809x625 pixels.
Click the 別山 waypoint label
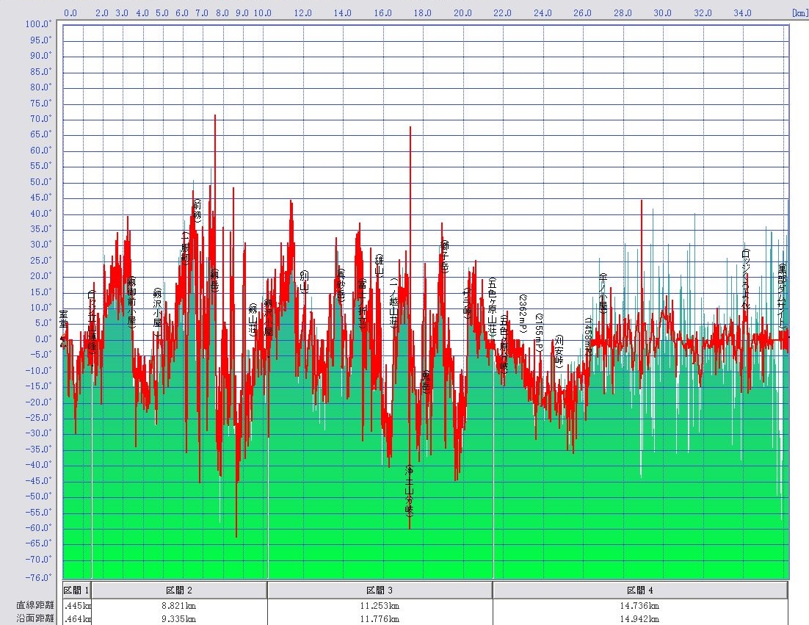coord(304,282)
